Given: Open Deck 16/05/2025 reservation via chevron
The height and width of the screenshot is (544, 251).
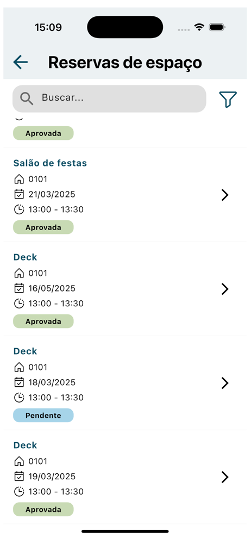Looking at the screenshot, I should click(x=225, y=289).
